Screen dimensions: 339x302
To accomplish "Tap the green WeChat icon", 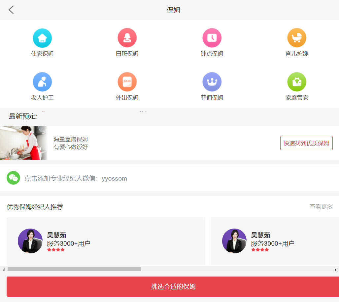I will (14, 178).
